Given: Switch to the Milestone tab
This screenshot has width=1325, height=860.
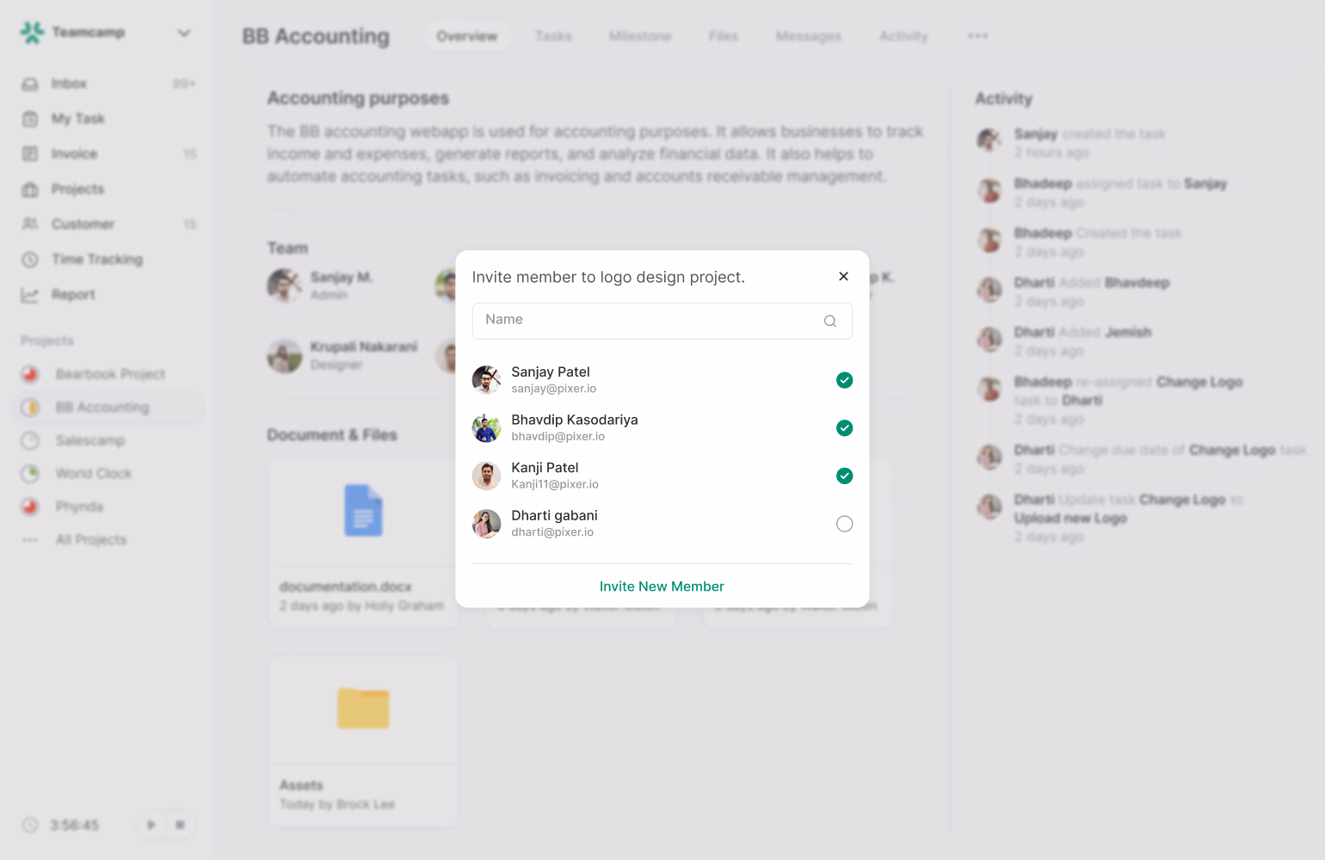Looking at the screenshot, I should [640, 36].
